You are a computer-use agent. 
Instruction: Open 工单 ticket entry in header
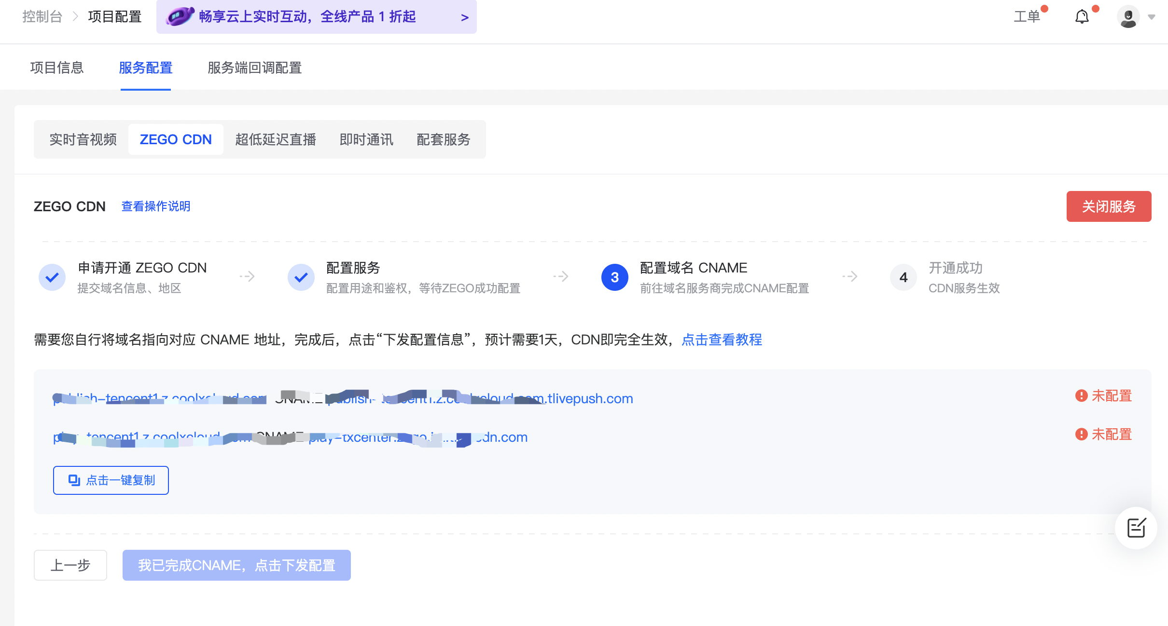tap(1027, 17)
